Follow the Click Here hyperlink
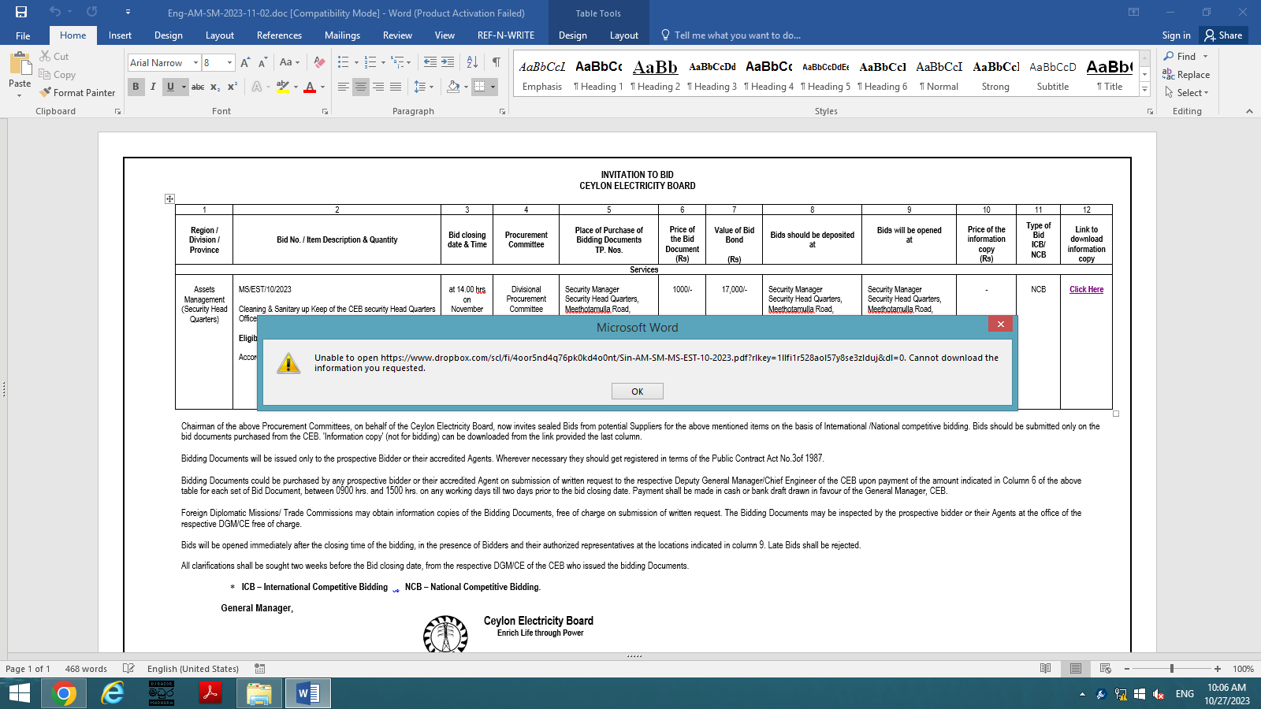 coord(1086,289)
